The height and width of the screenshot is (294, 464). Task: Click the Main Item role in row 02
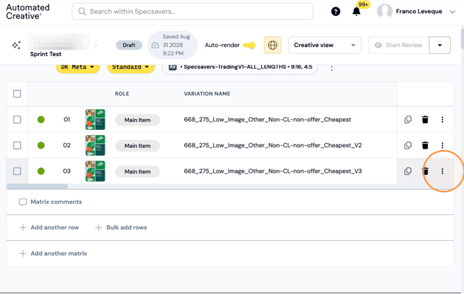pos(137,146)
